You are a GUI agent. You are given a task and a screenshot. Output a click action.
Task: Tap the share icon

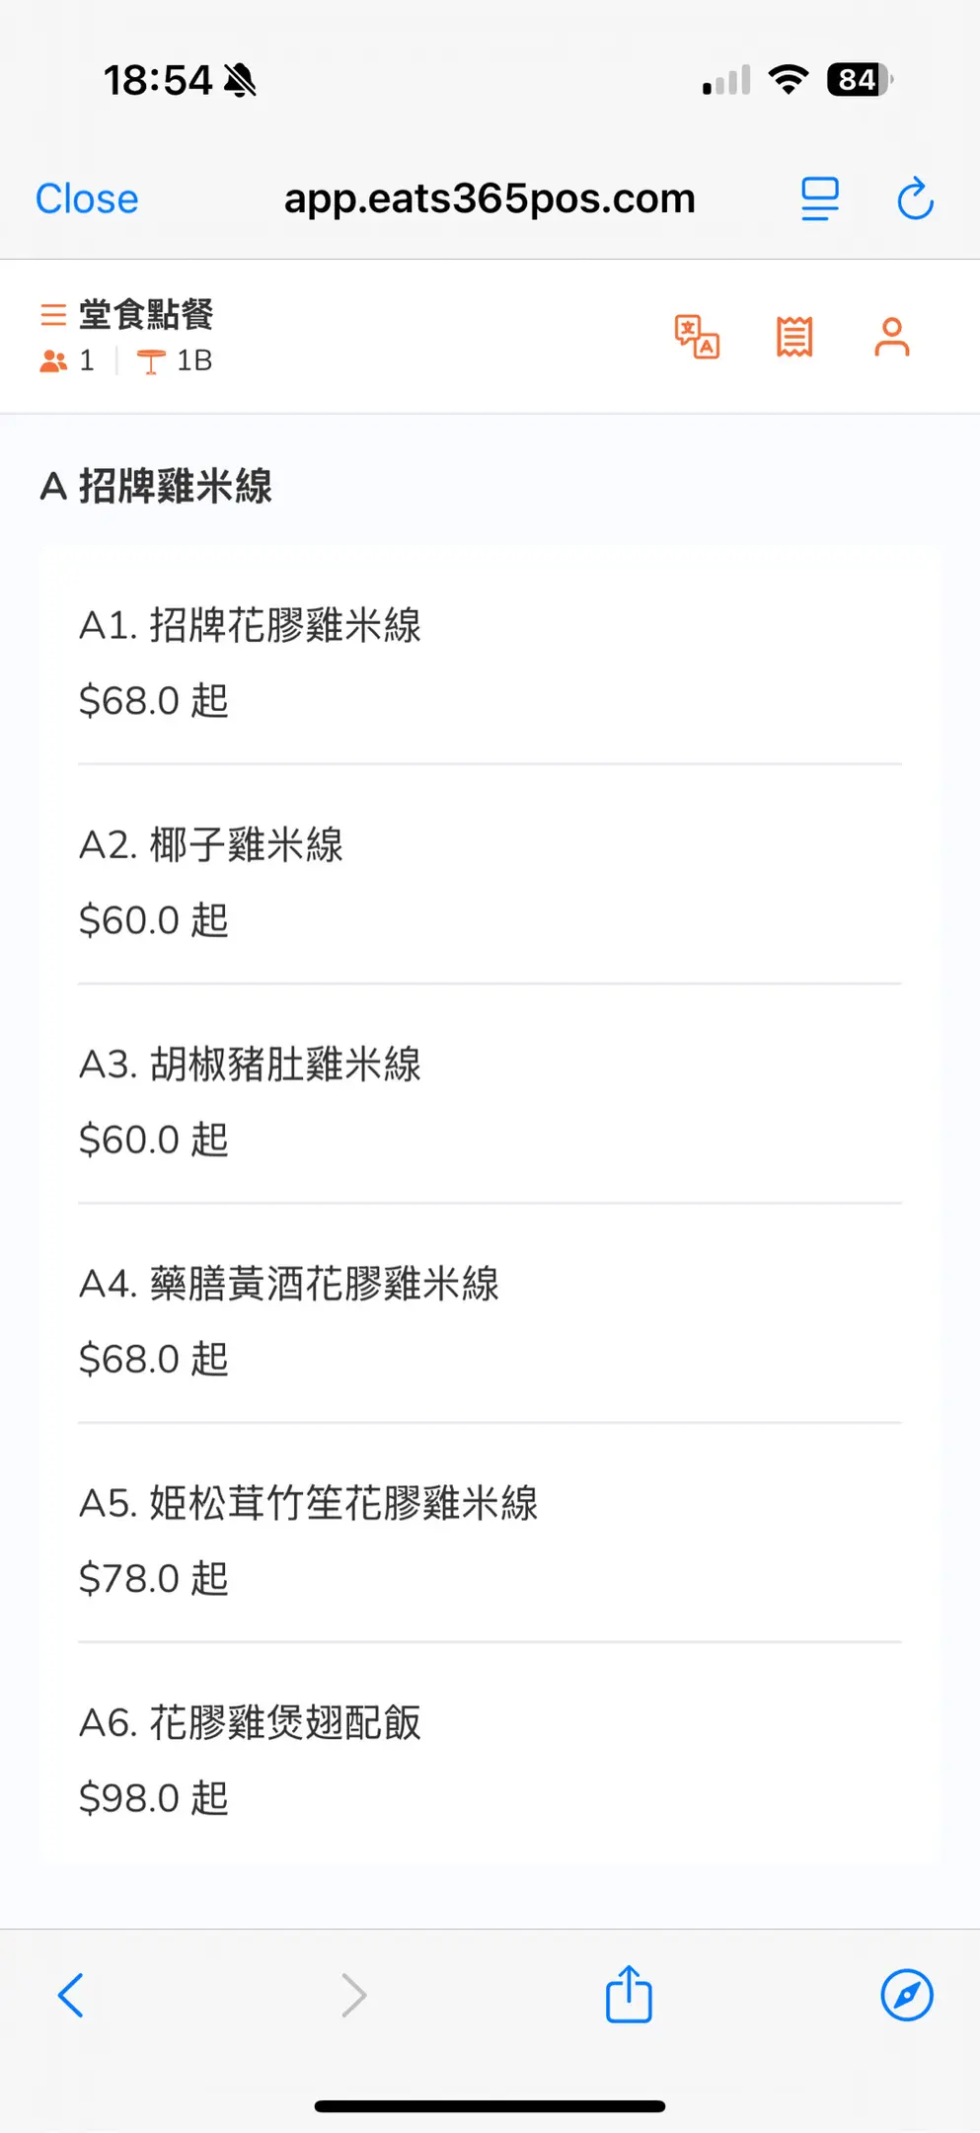coord(629,1995)
